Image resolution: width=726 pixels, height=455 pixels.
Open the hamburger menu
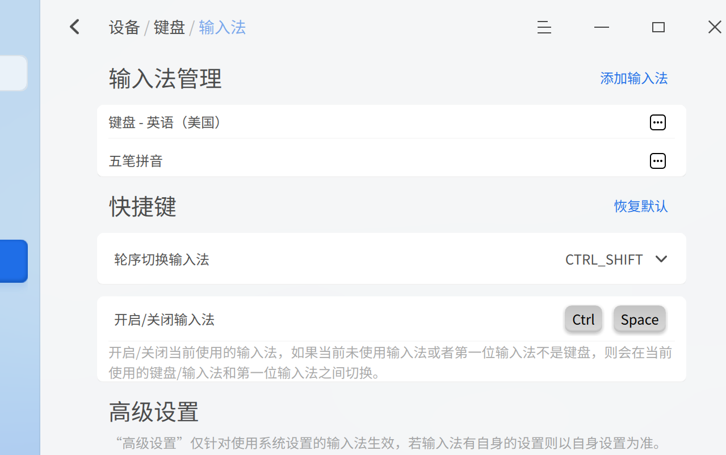(544, 27)
